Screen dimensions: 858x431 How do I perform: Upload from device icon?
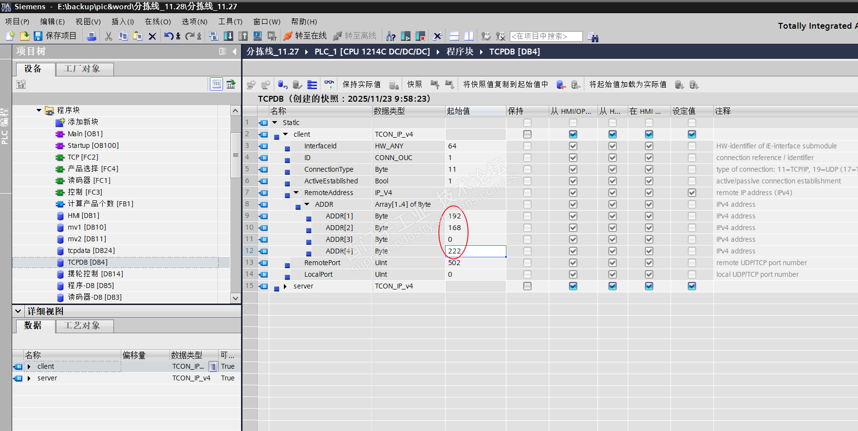243,36
